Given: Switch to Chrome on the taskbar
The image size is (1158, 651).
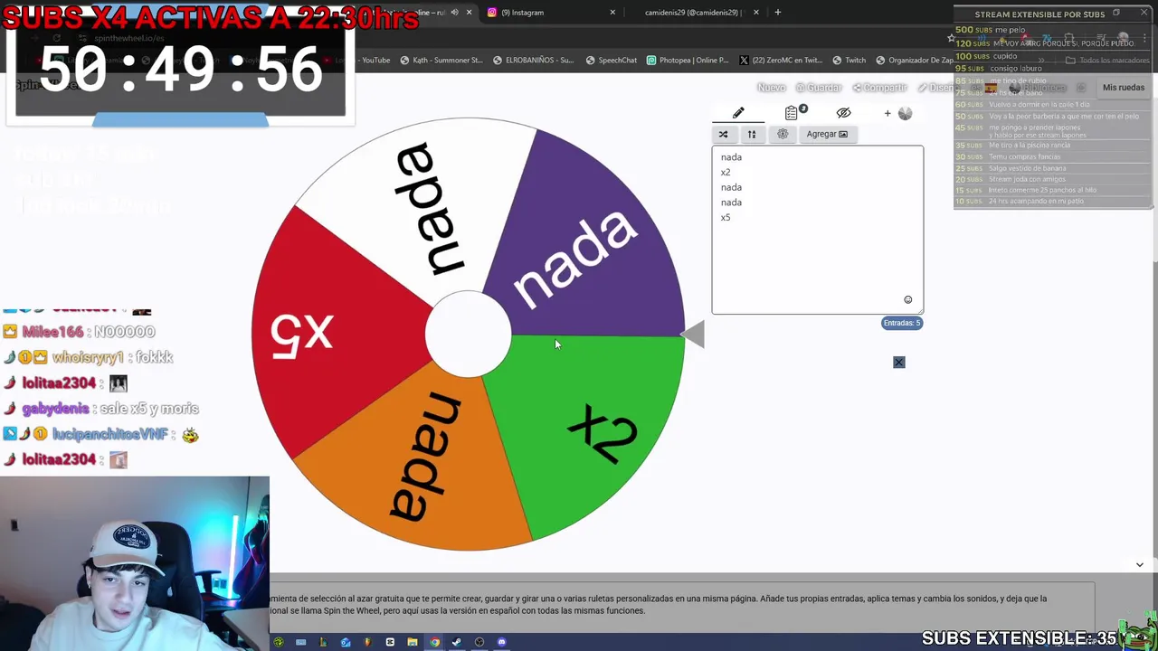Looking at the screenshot, I should pyautogui.click(x=434, y=642).
